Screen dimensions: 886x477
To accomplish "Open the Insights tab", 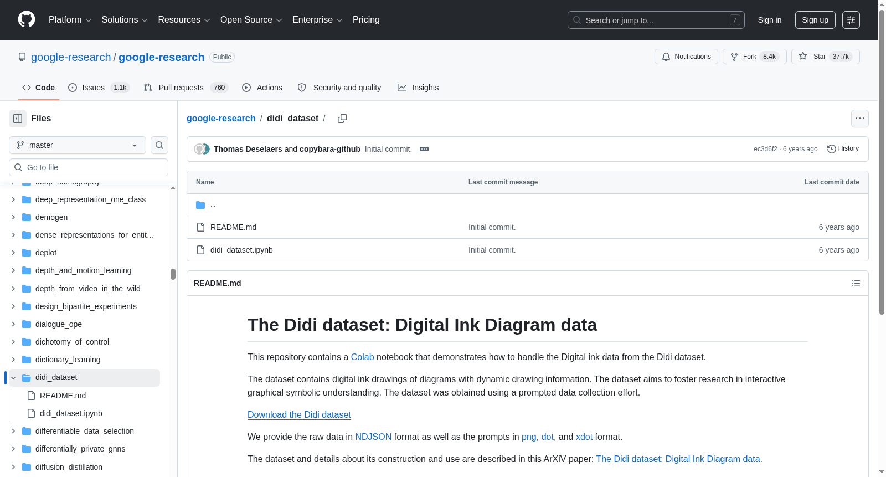I will pyautogui.click(x=418, y=88).
